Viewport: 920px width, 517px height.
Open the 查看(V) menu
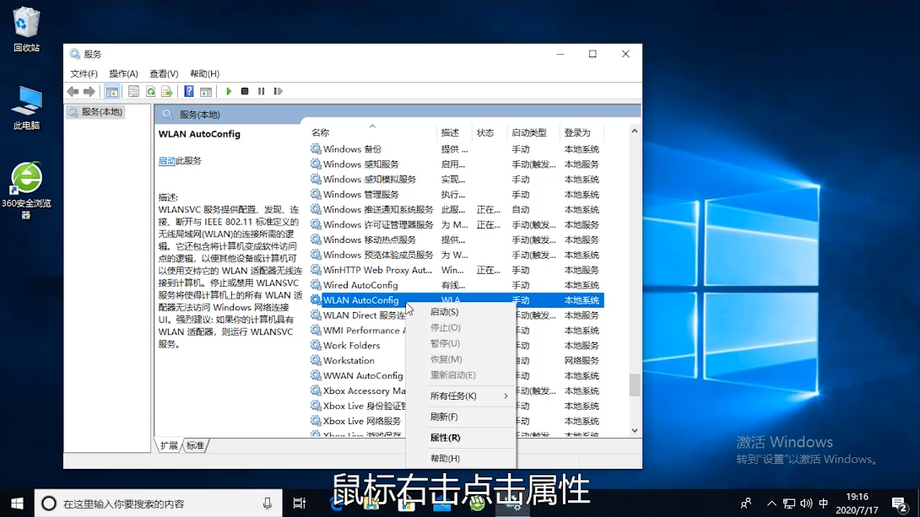(164, 73)
